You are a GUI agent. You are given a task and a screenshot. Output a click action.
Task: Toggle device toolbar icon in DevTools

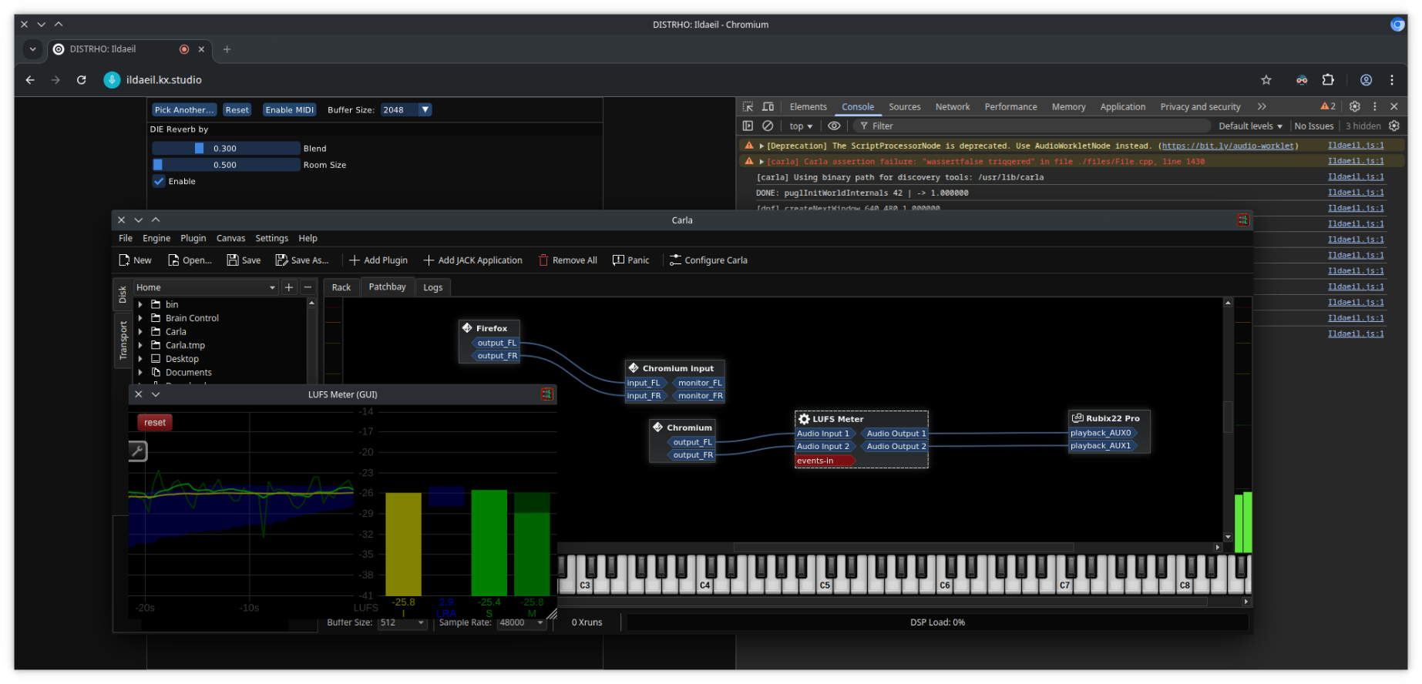768,106
